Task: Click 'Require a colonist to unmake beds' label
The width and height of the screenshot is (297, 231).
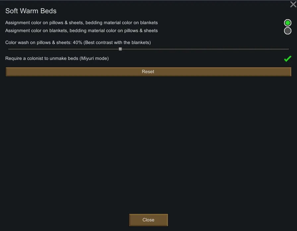Action: [x=42, y=59]
